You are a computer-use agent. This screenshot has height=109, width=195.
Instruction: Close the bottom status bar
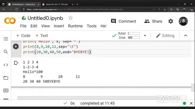pos(191,103)
